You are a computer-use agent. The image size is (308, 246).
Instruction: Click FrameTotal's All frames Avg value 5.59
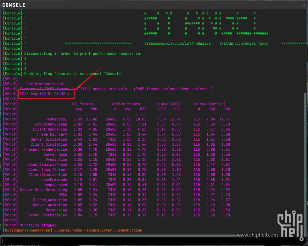point(78,119)
